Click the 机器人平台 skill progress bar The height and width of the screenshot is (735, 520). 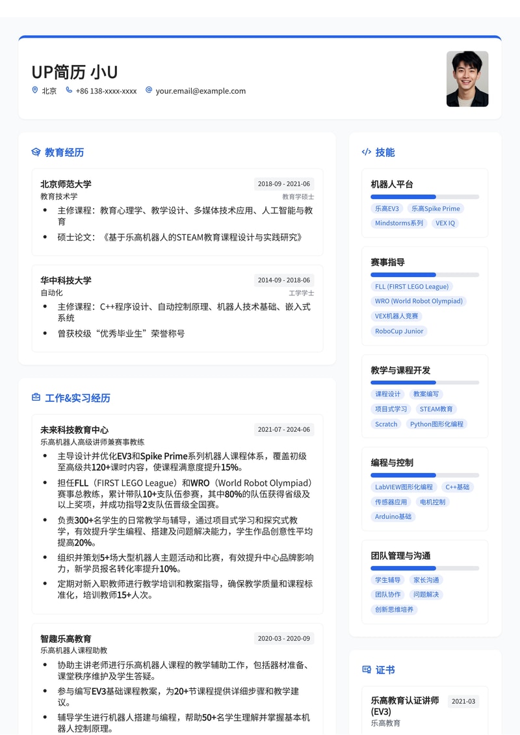424,196
